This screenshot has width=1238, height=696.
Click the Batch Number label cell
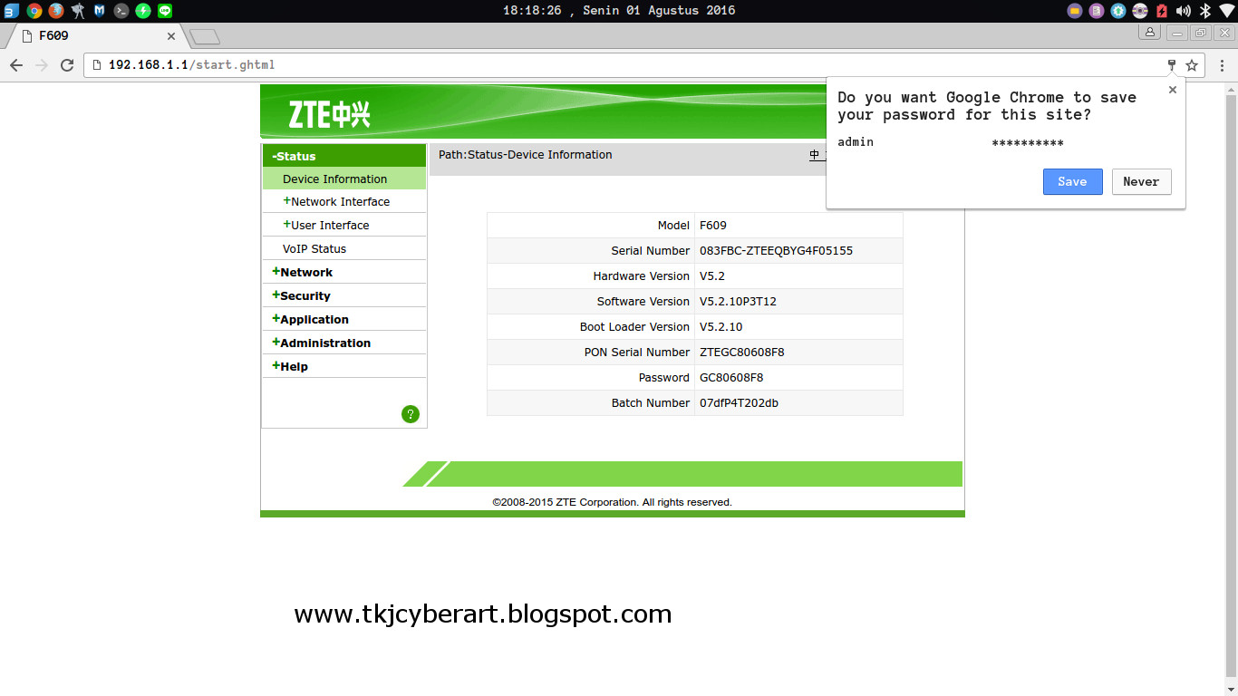click(591, 403)
